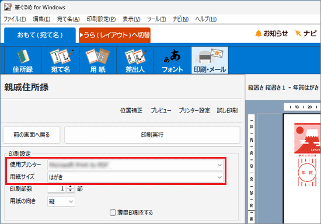
Task: Select the おもて(宛て名) tab
Action: click(x=40, y=35)
